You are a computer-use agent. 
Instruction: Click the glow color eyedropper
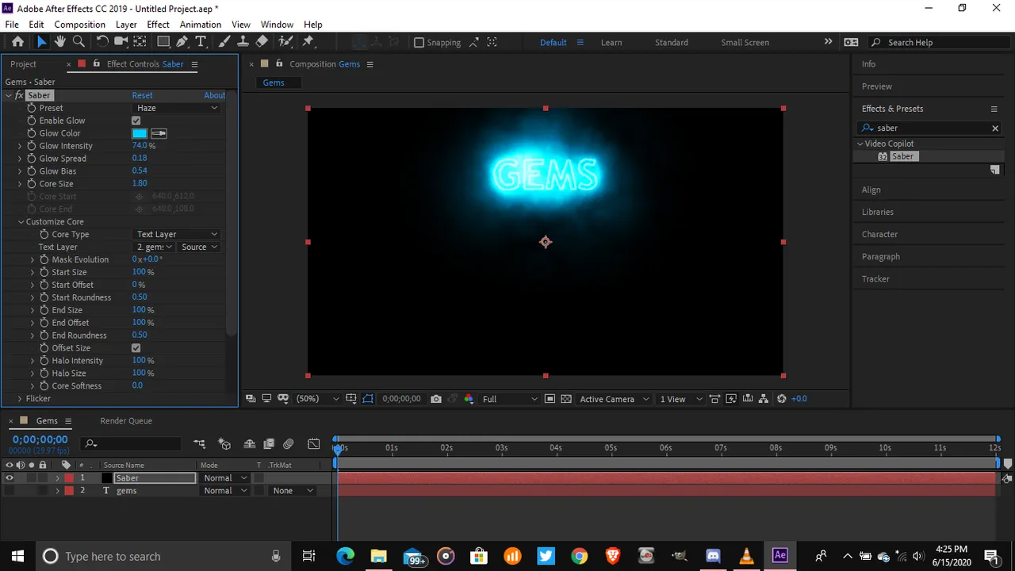point(159,133)
